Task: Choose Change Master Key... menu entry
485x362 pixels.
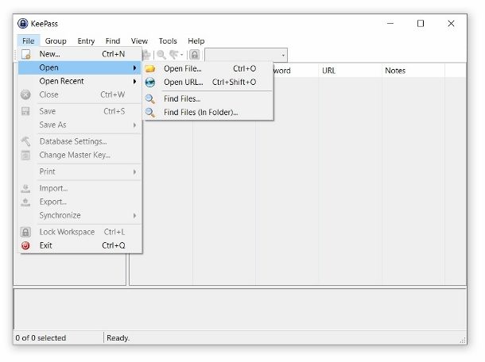Action: 80,155
